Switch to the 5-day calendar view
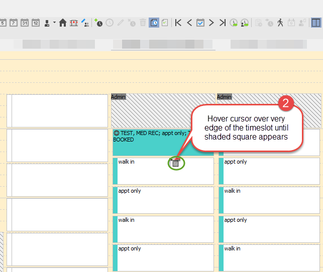Image resolution: width=323 pixels, height=272 pixels. coord(3,23)
